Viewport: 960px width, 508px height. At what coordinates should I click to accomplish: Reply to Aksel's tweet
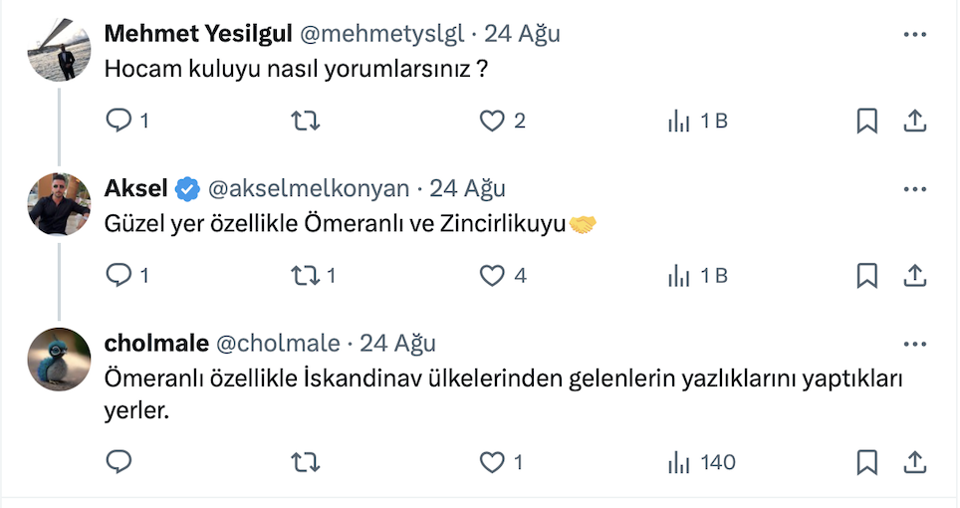pyautogui.click(x=120, y=276)
